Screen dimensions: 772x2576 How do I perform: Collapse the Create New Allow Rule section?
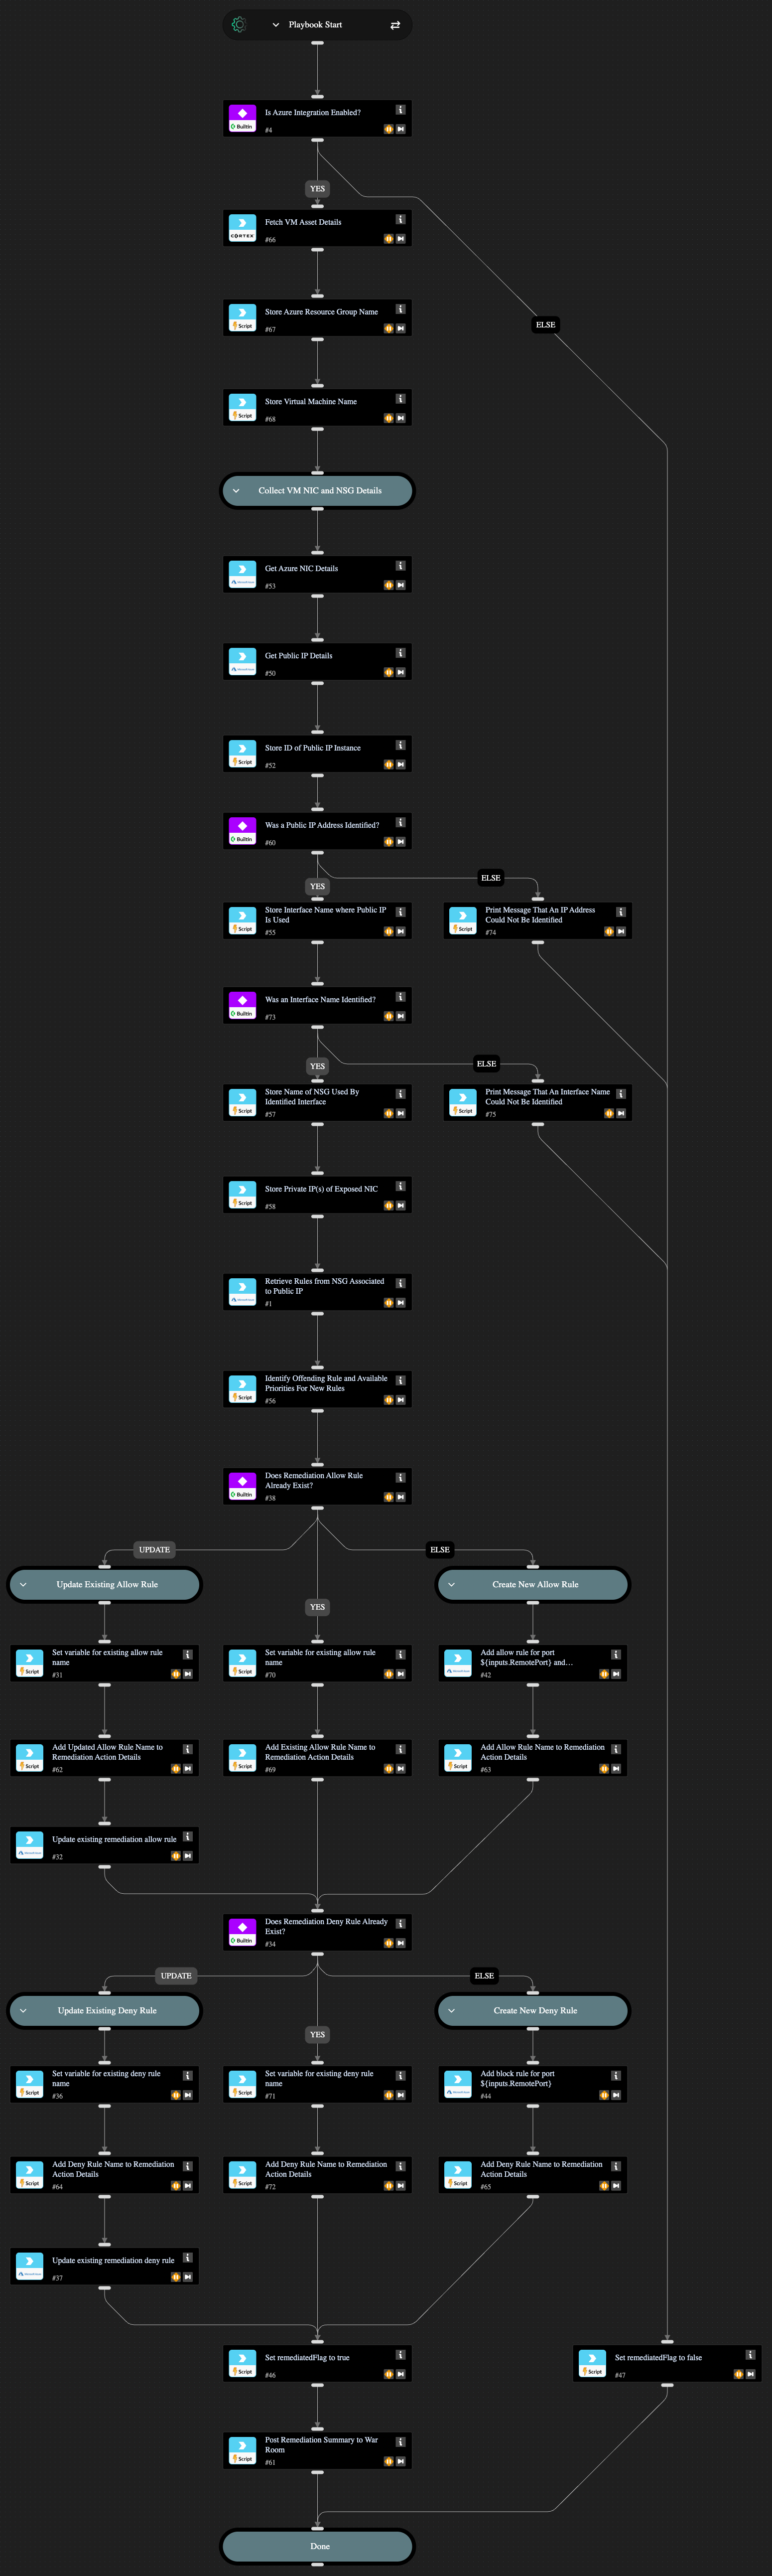tap(452, 1585)
